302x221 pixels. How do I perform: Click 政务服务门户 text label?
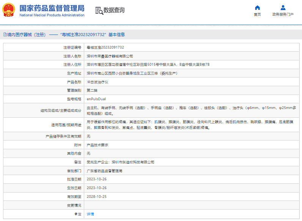[x=283, y=14]
